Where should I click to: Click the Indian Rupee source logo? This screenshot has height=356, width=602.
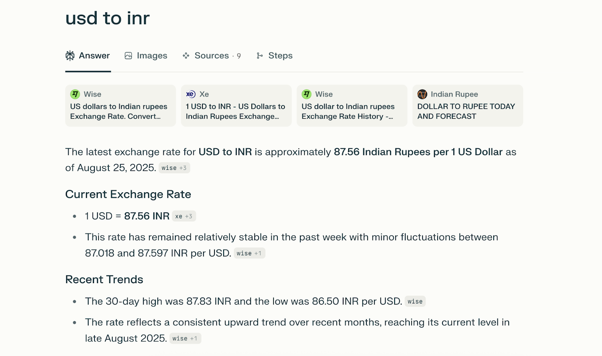[x=422, y=94]
